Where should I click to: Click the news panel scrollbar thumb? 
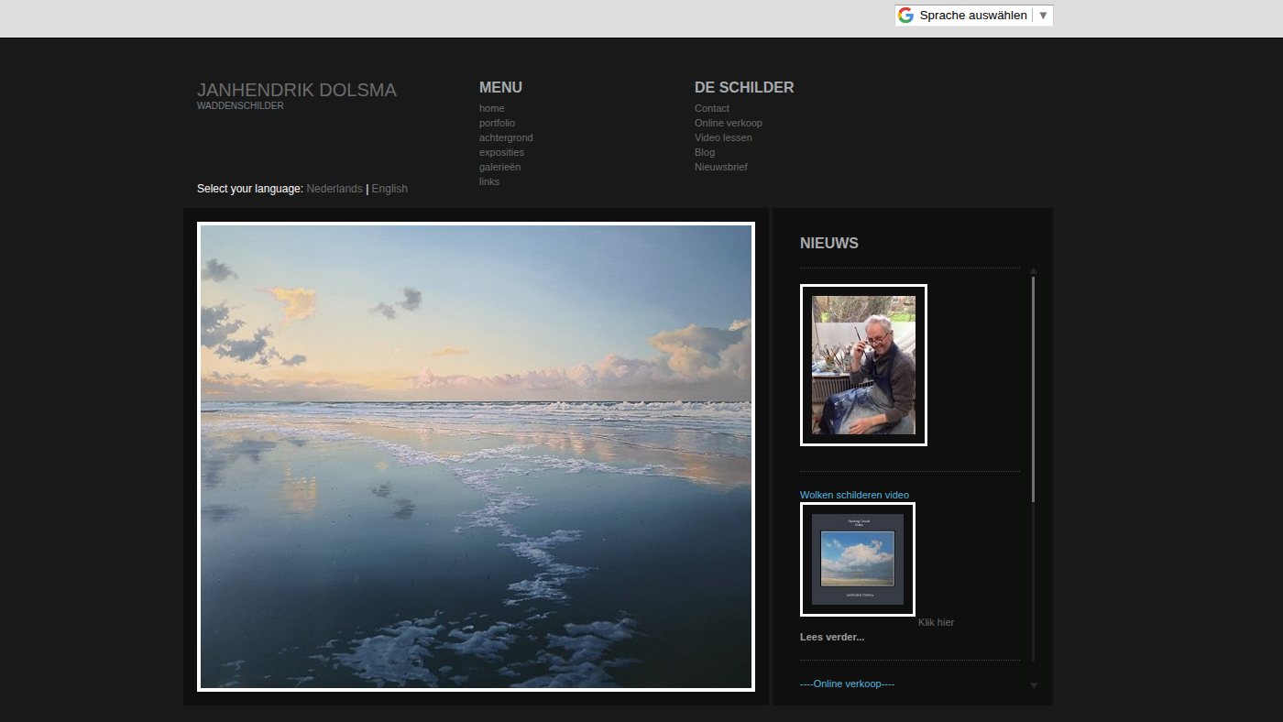tap(1034, 389)
